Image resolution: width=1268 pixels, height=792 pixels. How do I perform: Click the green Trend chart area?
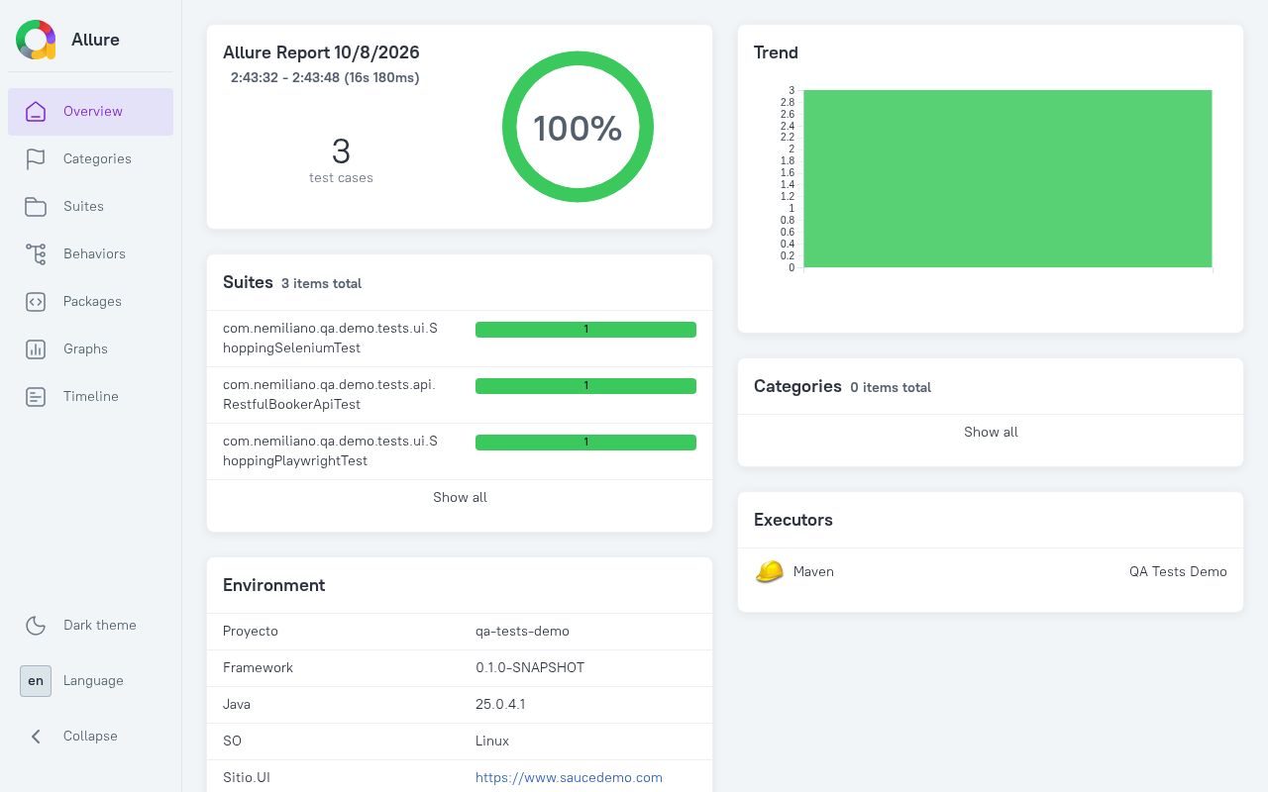tap(1007, 179)
